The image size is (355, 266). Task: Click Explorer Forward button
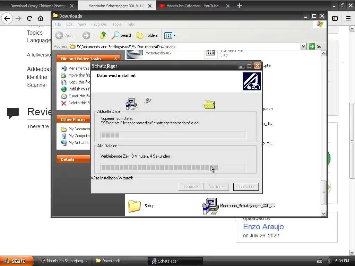86,35
